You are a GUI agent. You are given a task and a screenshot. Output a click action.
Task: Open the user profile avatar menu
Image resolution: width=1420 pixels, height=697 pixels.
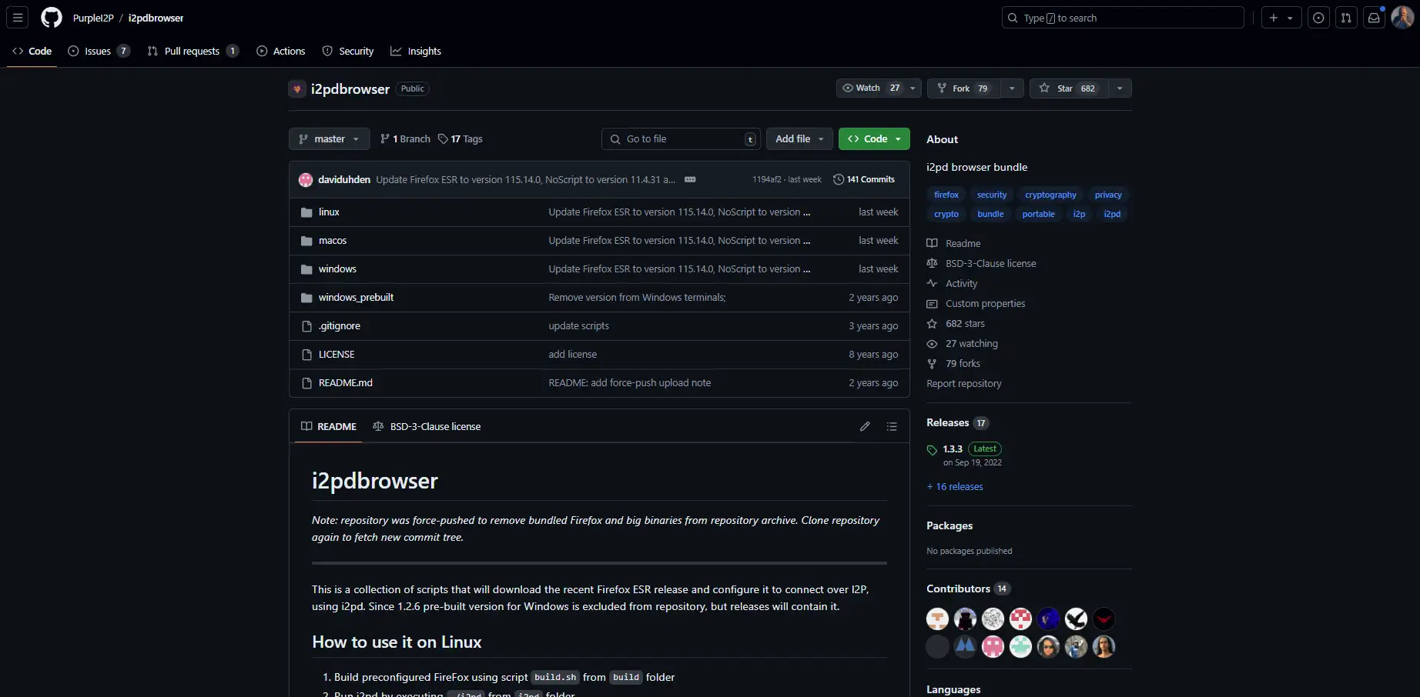coord(1402,18)
